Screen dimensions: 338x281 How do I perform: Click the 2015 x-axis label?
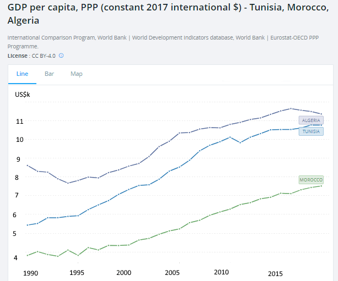point(275,274)
